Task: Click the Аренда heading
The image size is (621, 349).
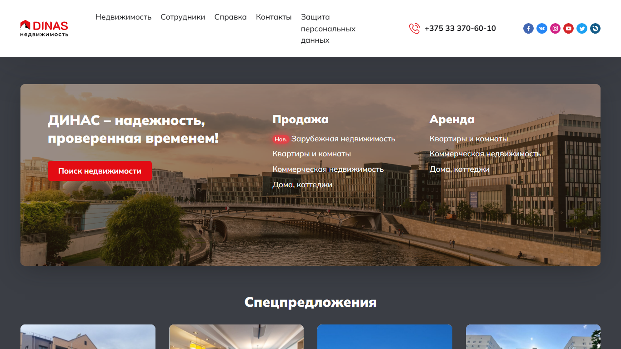Action: point(452,119)
